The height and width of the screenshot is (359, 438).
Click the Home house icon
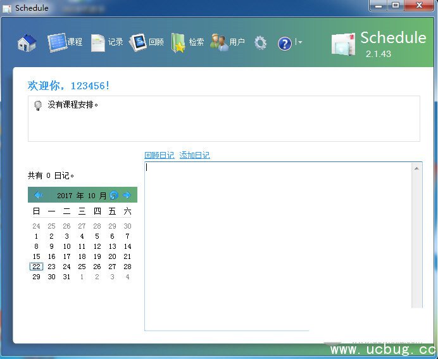pyautogui.click(x=27, y=43)
